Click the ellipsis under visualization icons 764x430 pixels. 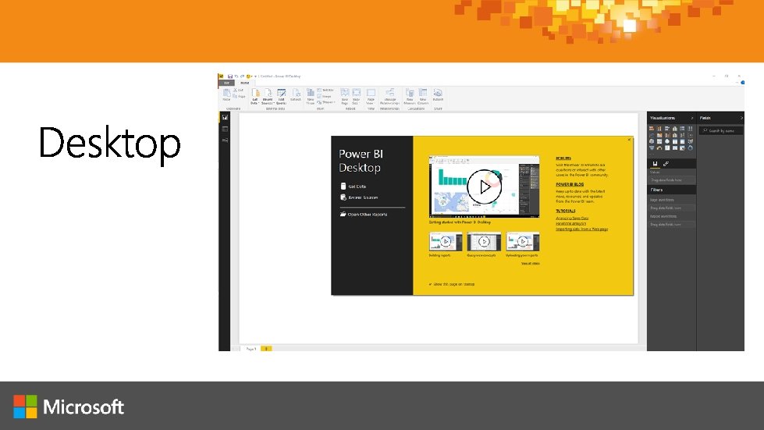click(652, 154)
